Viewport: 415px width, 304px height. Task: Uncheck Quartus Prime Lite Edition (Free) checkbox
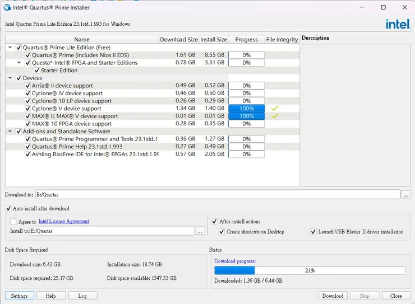pos(19,48)
